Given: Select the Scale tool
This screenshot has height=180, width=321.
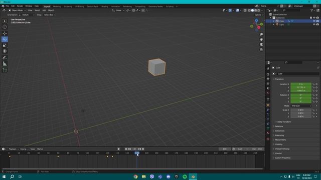Looking at the screenshot, I should pos(5,45).
